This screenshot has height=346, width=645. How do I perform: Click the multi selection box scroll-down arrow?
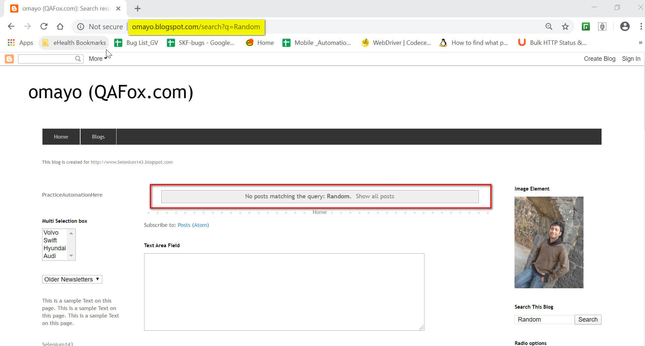[x=71, y=256]
